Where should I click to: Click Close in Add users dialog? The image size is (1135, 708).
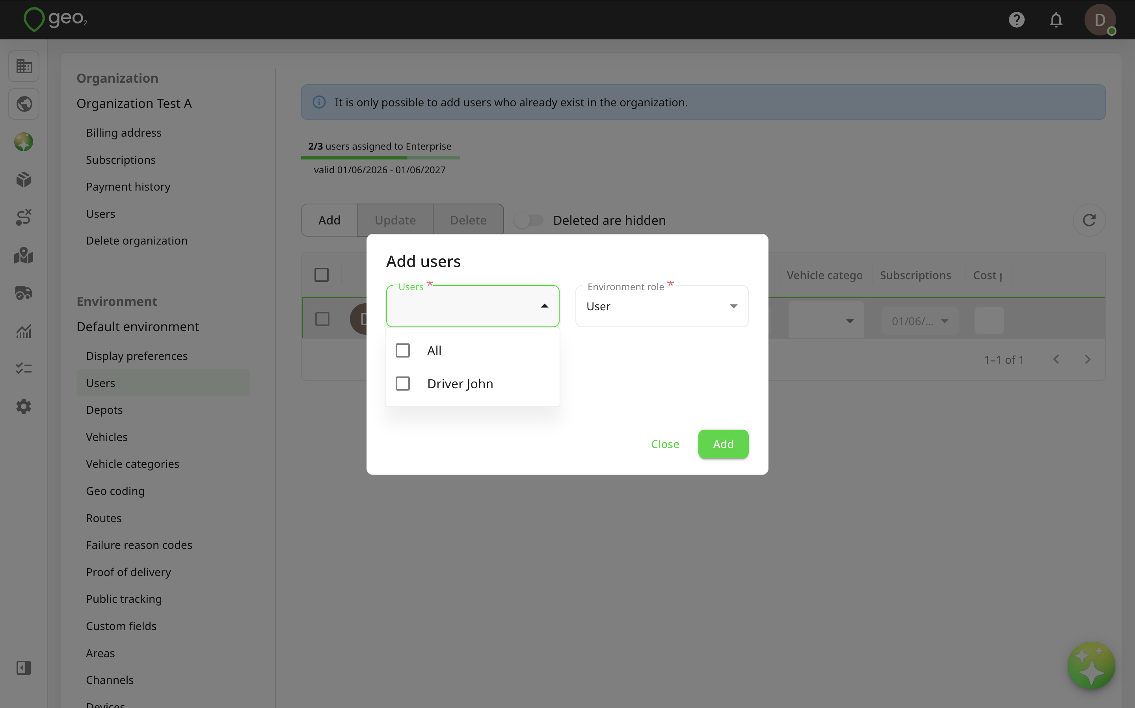tap(664, 444)
